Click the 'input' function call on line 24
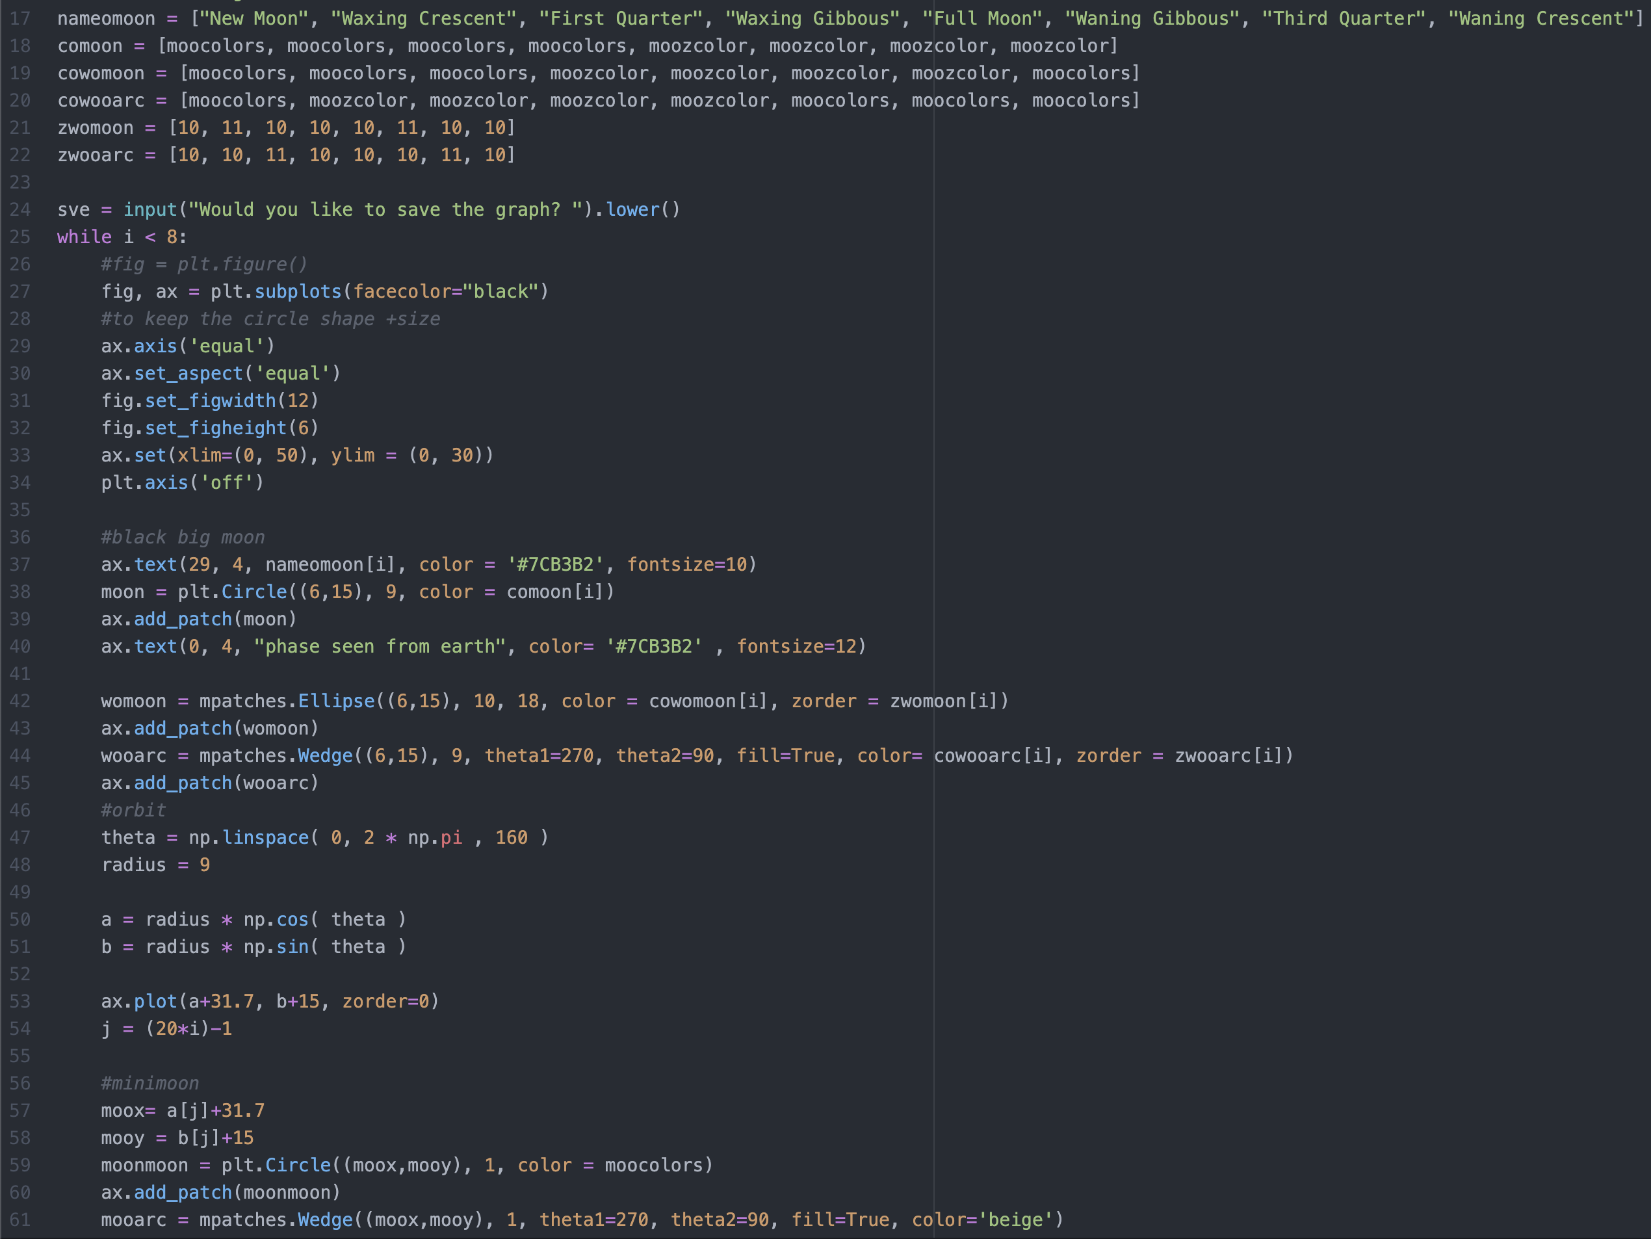This screenshot has width=1651, height=1239. pos(150,210)
